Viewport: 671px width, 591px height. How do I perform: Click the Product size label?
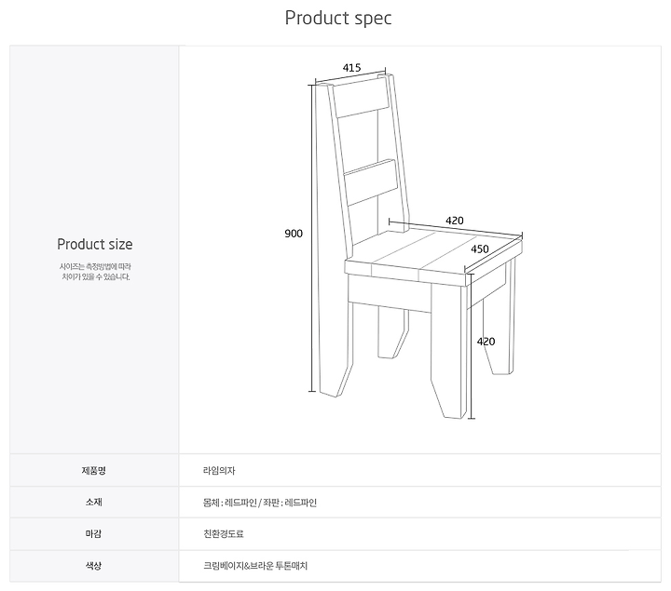tap(94, 244)
